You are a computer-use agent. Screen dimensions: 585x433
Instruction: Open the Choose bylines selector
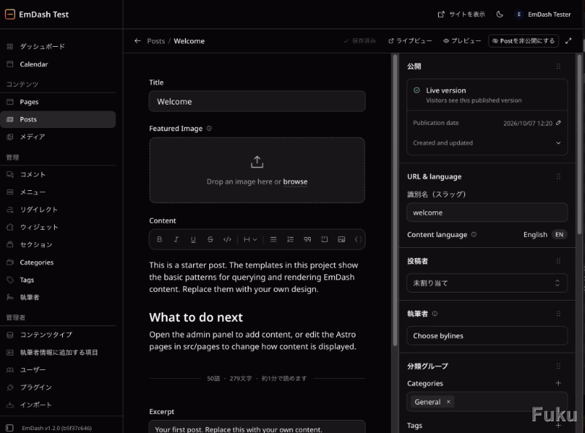487,336
